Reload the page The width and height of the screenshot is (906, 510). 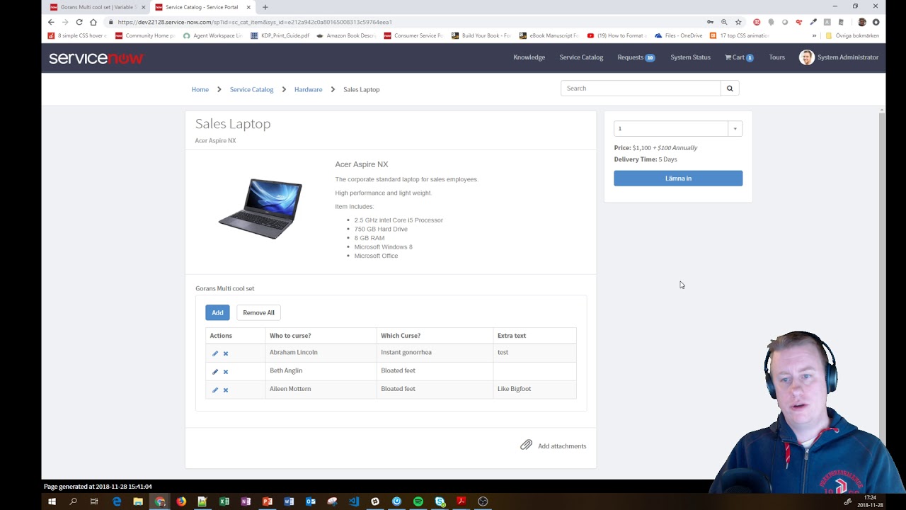(79, 22)
